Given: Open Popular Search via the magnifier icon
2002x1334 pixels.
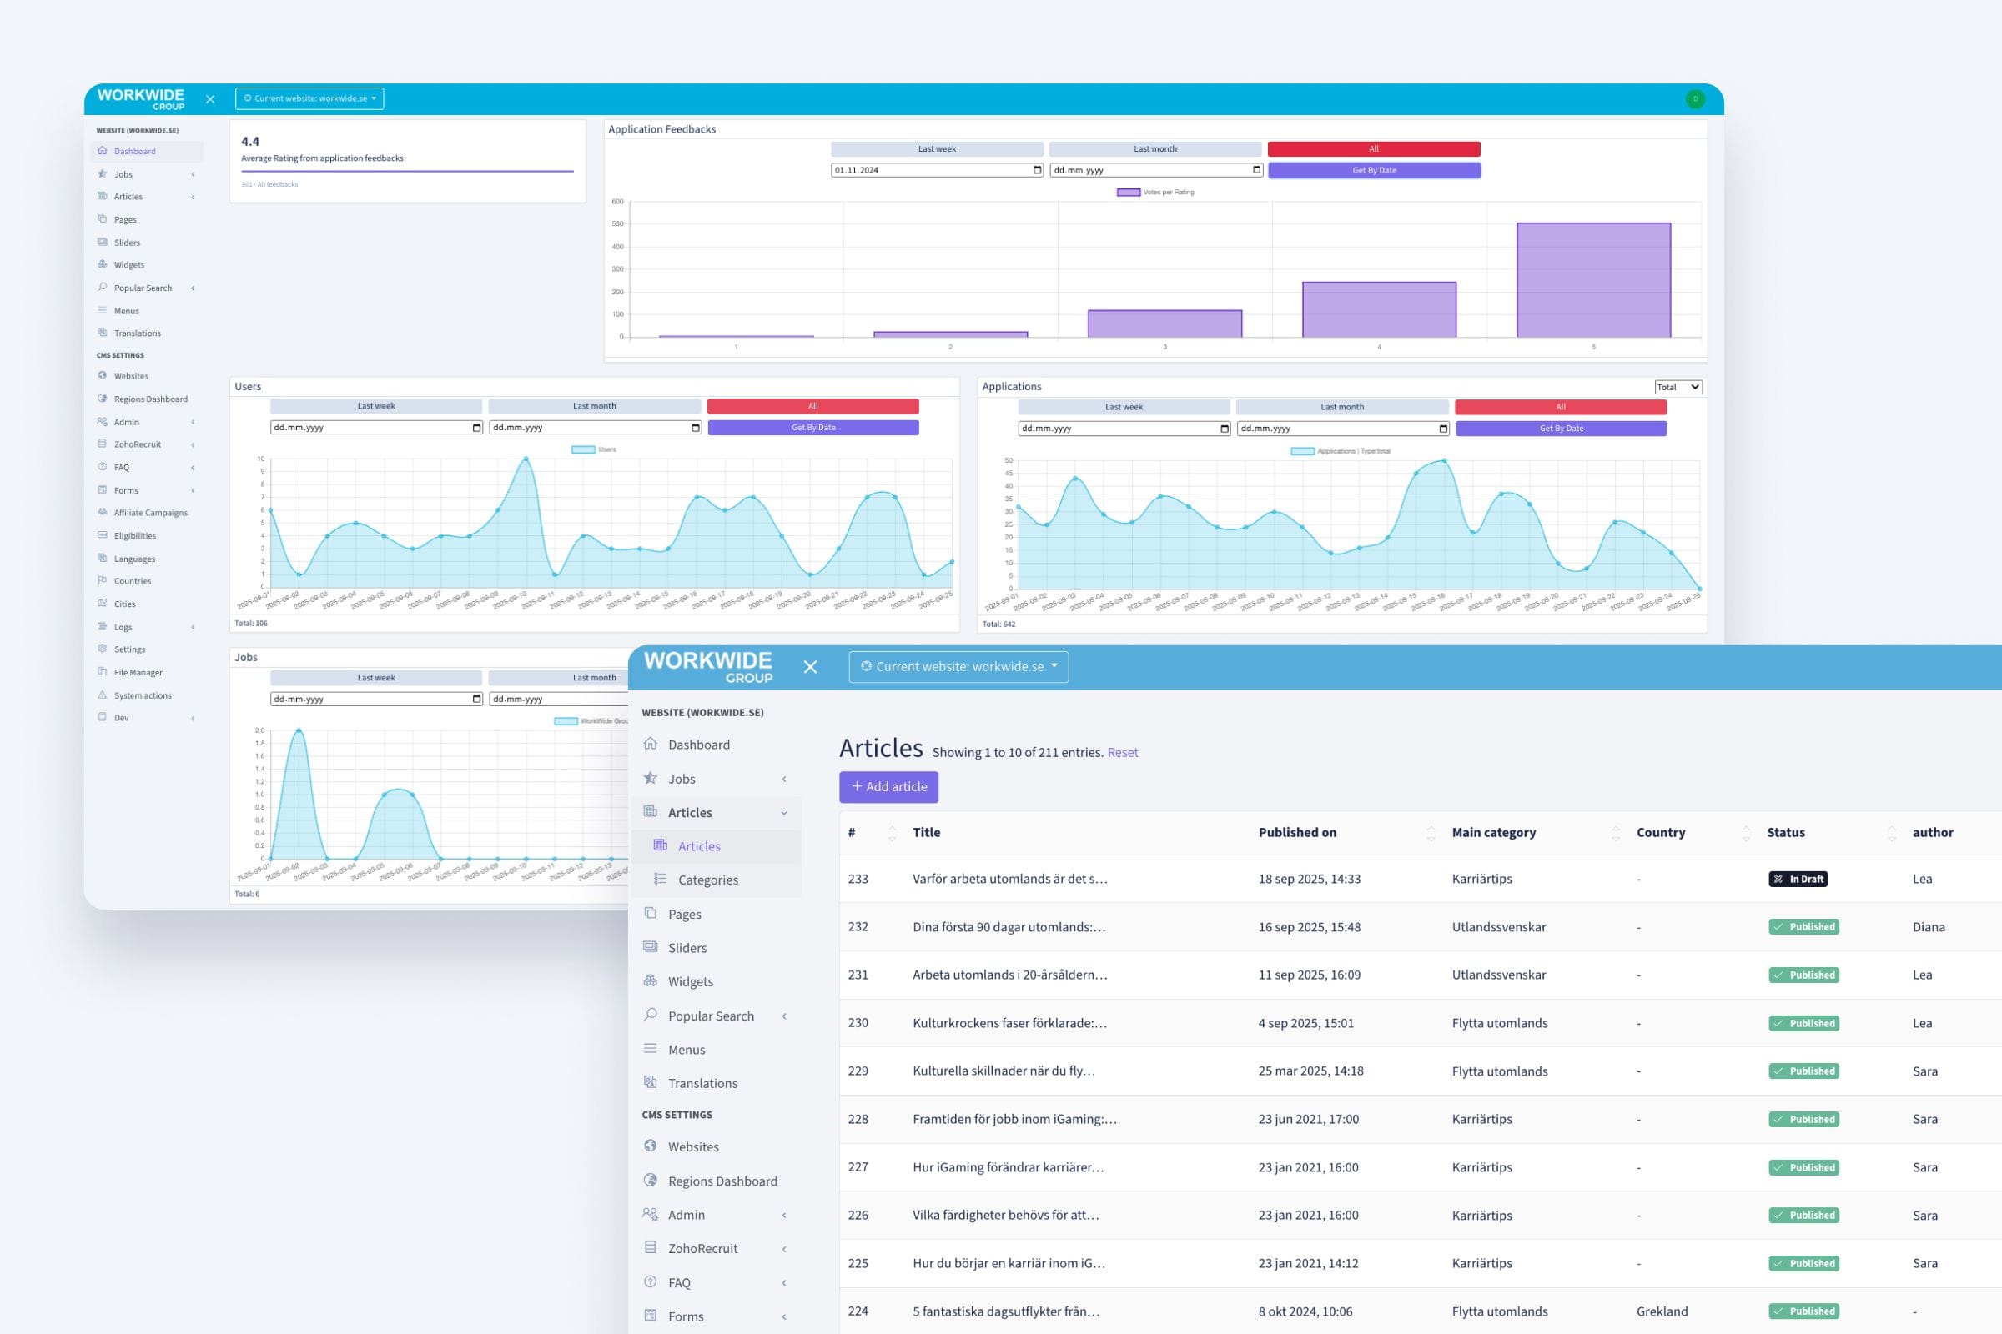Looking at the screenshot, I should click(103, 288).
